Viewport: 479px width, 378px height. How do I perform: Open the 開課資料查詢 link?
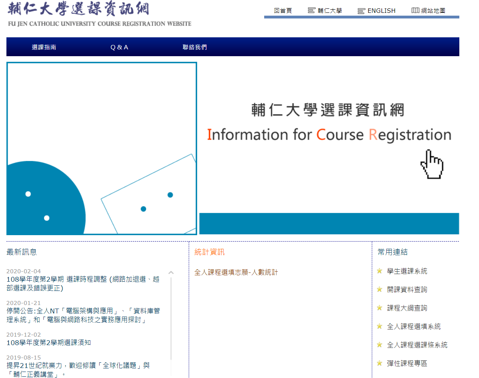coord(407,289)
